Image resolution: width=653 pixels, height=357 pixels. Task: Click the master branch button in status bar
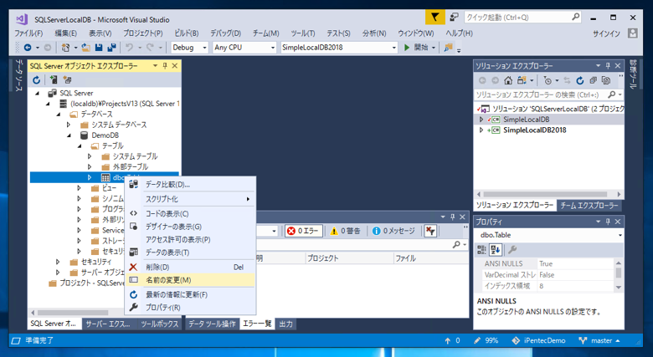[x=599, y=340]
